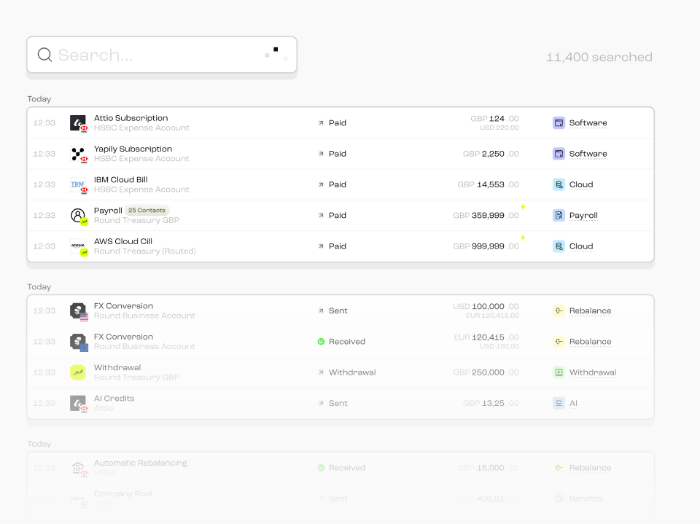
Task: Open the Automatic Rebalancing transaction row
Action: (x=341, y=468)
